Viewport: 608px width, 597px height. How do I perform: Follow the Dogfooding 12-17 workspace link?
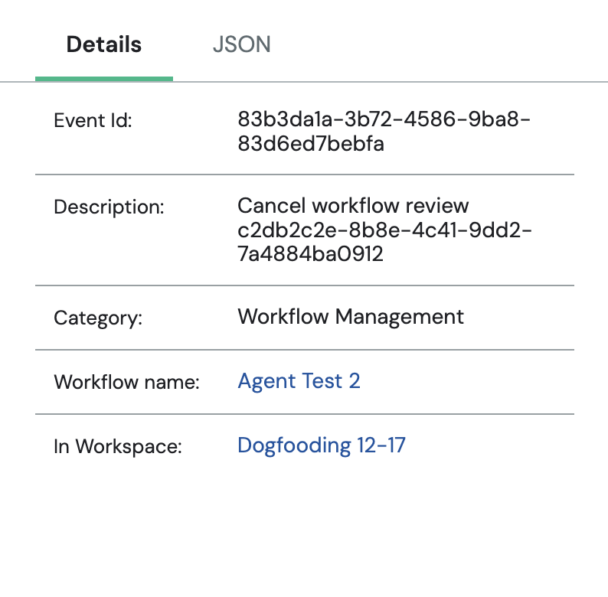tap(322, 445)
